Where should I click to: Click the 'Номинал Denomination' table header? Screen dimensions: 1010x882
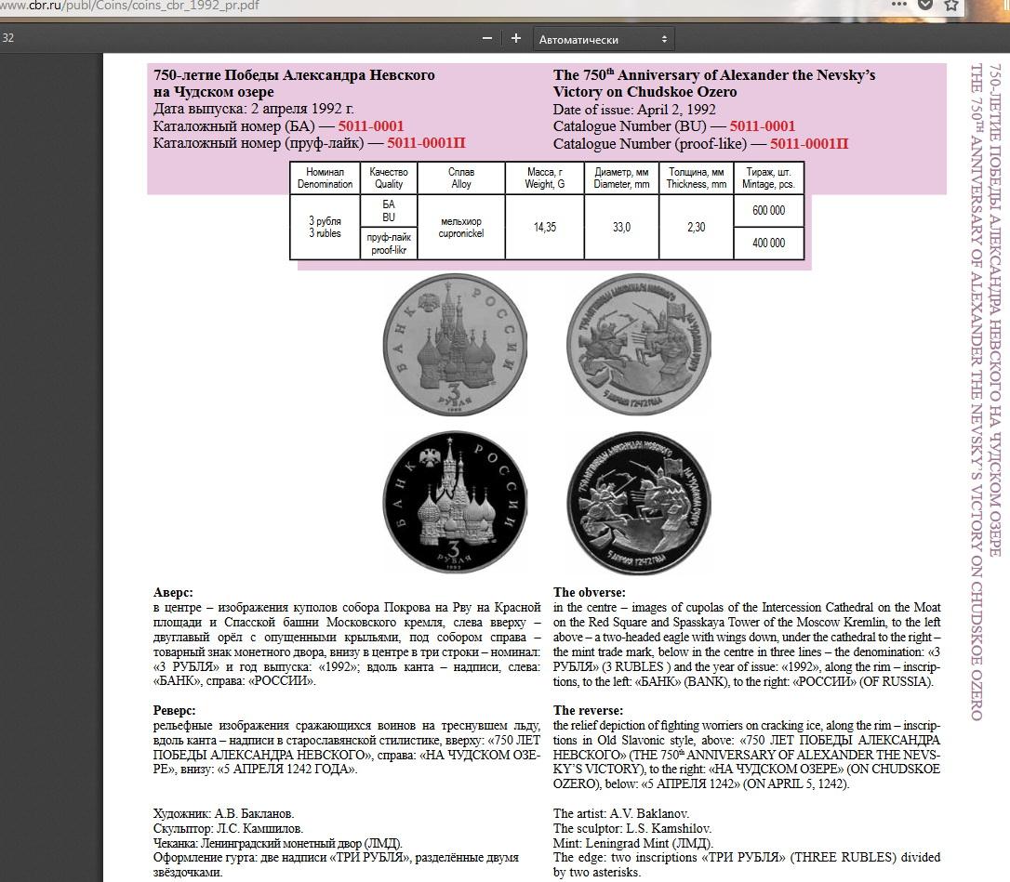325,178
